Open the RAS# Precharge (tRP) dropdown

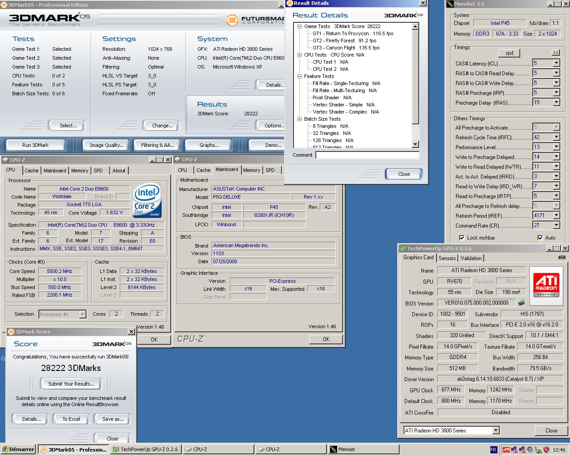pyautogui.click(x=556, y=93)
